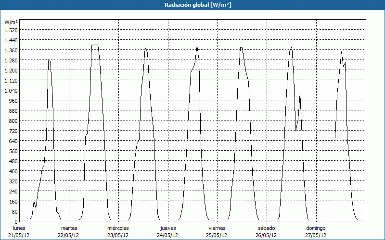
Task: Select the 1.520 y-axis label
Action: point(10,30)
